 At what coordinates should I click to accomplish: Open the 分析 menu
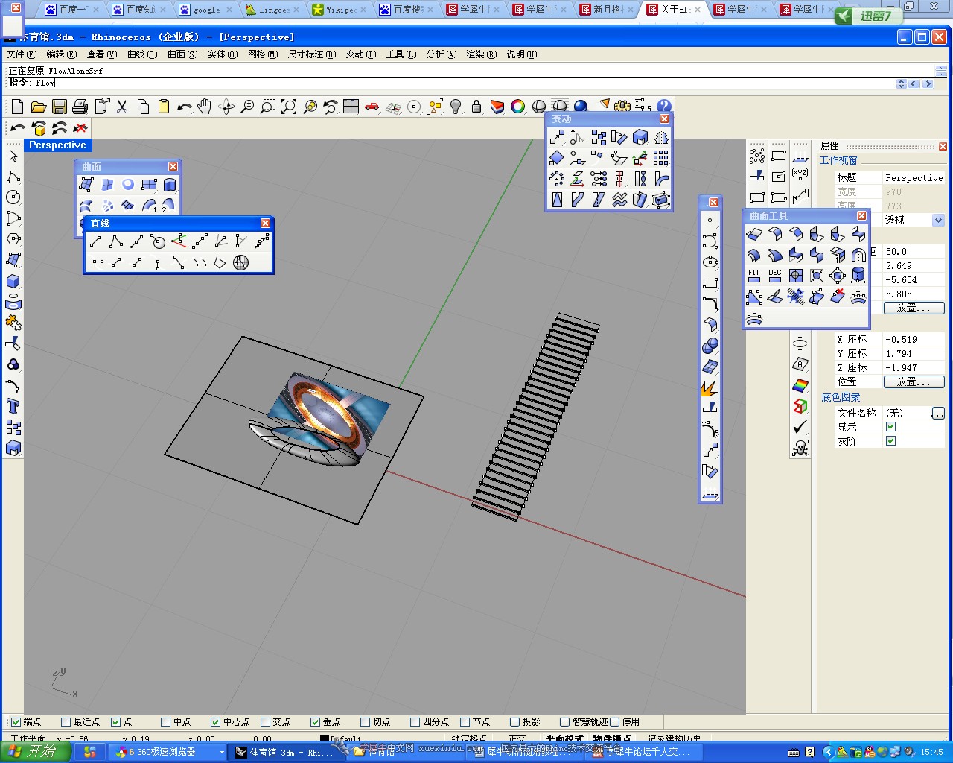[x=441, y=54]
